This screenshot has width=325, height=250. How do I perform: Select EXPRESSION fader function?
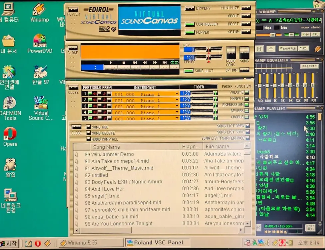(x=247, y=105)
